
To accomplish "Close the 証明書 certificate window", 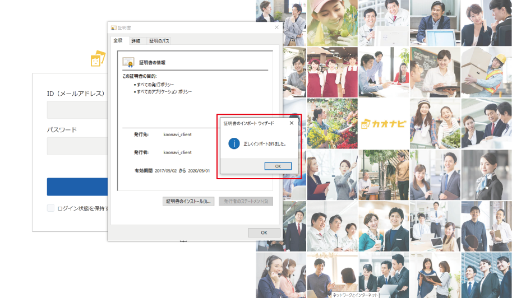I will pos(276,27).
